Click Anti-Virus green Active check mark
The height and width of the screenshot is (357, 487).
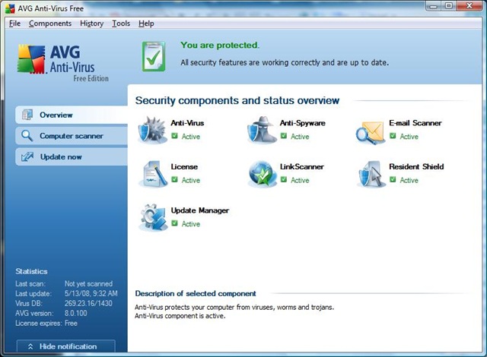pos(174,136)
